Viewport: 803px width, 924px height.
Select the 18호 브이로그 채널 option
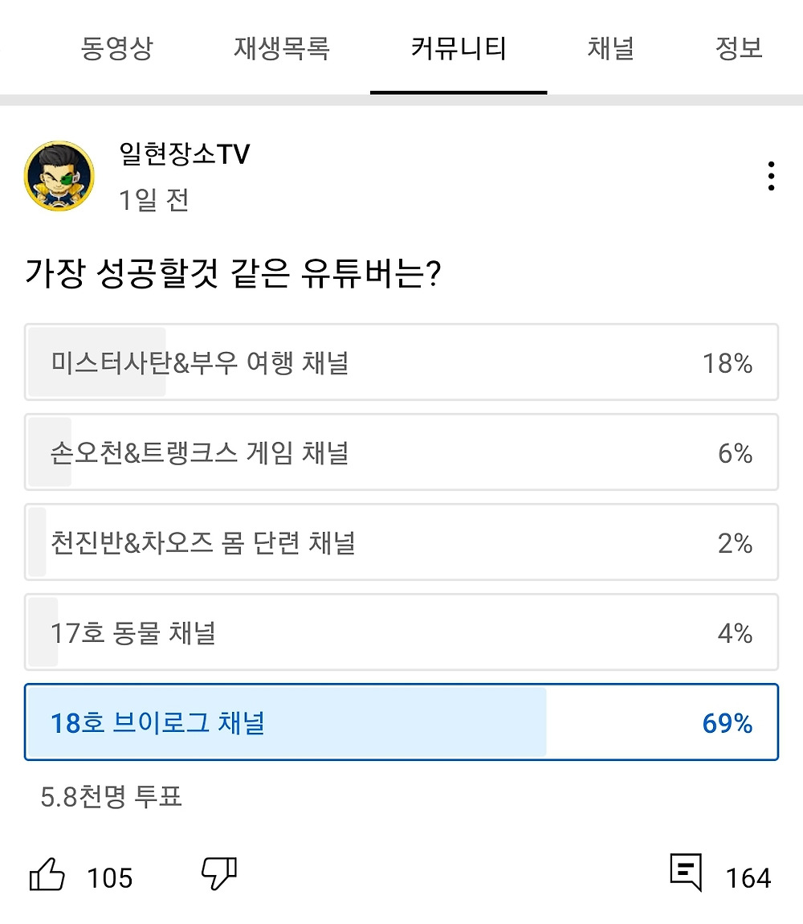[x=401, y=722]
